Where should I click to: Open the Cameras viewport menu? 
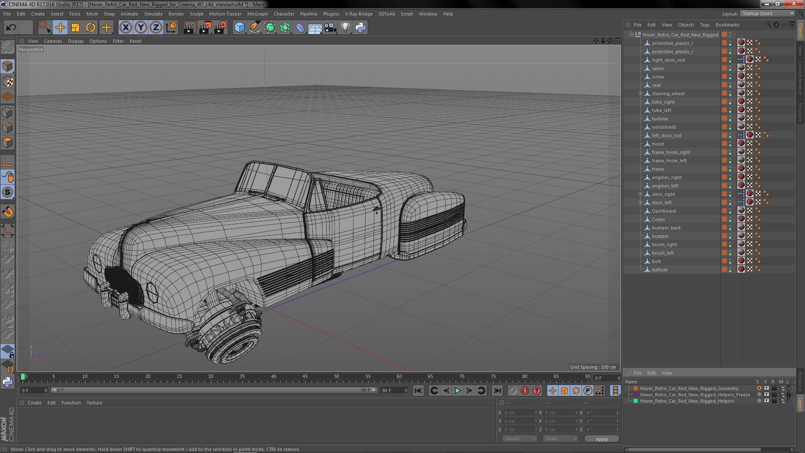(x=53, y=41)
